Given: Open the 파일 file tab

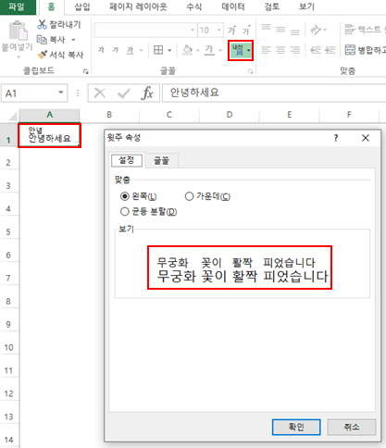Looking at the screenshot, I should click(x=18, y=6).
